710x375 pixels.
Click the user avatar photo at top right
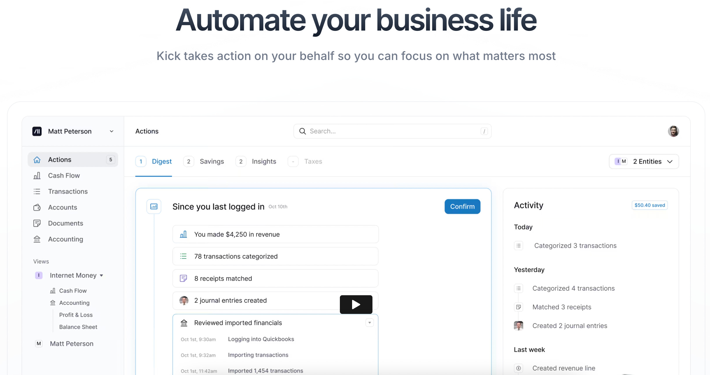coord(673,131)
